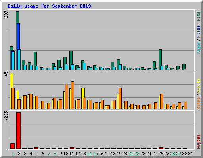This screenshot has height=158, width=203.
Task: Click day label '7' on the x-axis
Action: (49, 154)
